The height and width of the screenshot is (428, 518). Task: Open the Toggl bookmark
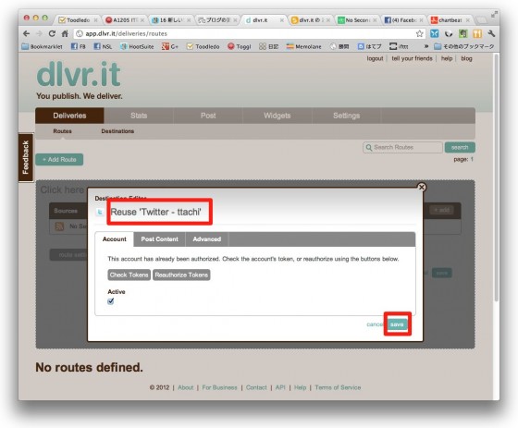[x=240, y=46]
